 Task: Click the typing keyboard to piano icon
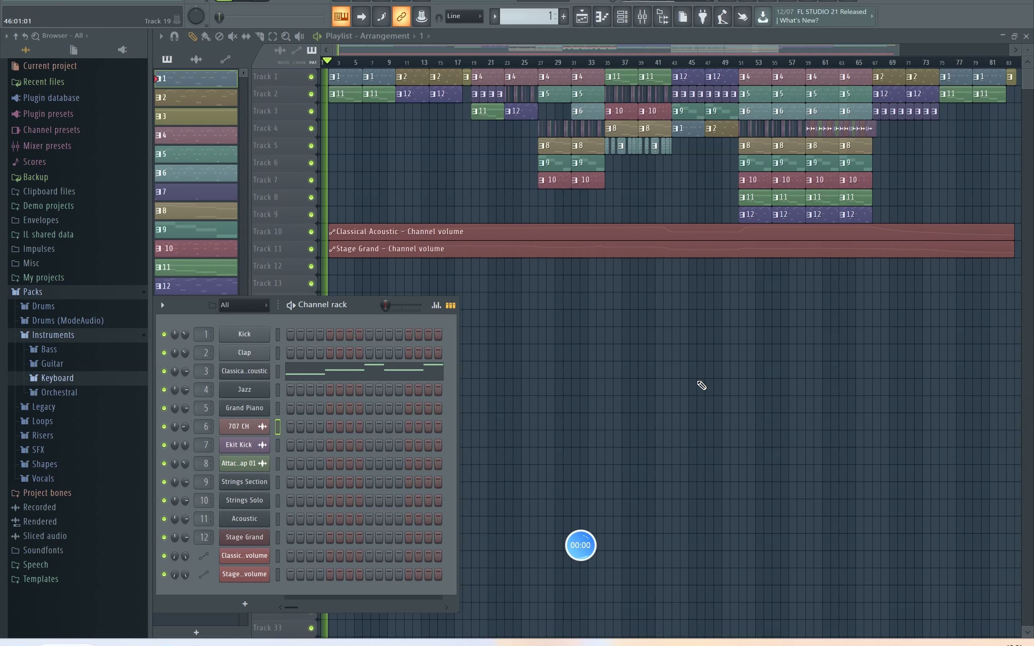pyautogui.click(x=341, y=17)
